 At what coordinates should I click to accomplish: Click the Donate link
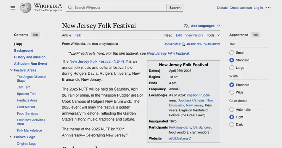point(222,8)
